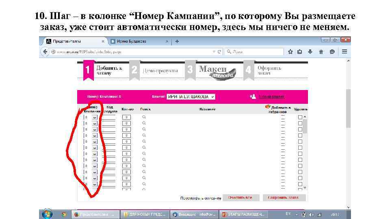Click the Новый клиент link
Image resolution: width=390 pixels, height=219 pixels.
point(272,97)
